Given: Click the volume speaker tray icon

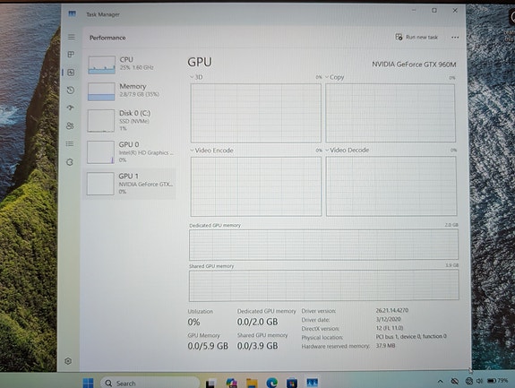Looking at the screenshot, I should 479,381.
